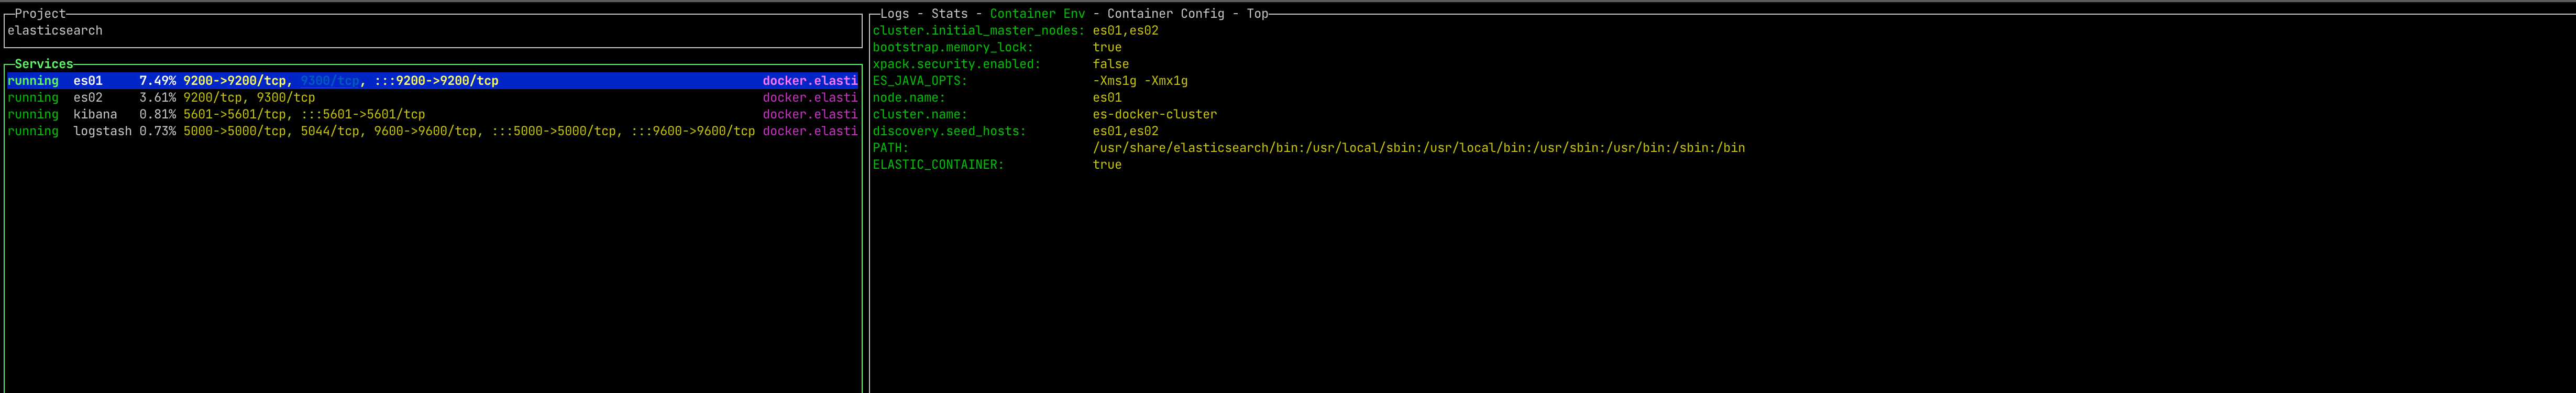Click the xpack.security.enabled false value

click(1111, 64)
